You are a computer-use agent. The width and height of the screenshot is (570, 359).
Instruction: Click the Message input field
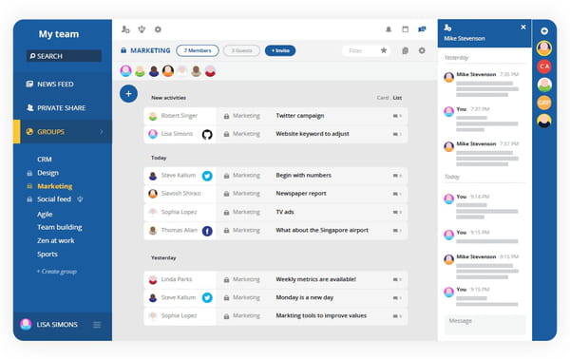484,325
